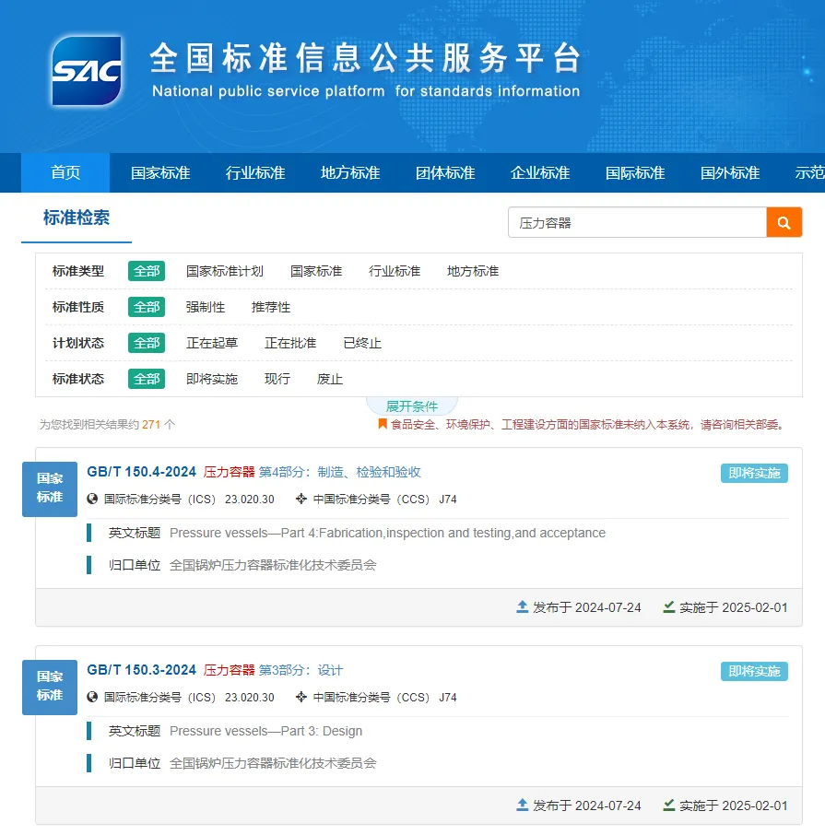Screen dimensions: 825x835
Task: Click the publish upload icon for GB/T 150.3-2024
Action: click(523, 805)
